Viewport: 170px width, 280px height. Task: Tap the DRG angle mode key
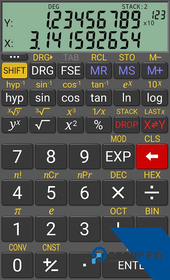[x=42, y=70]
